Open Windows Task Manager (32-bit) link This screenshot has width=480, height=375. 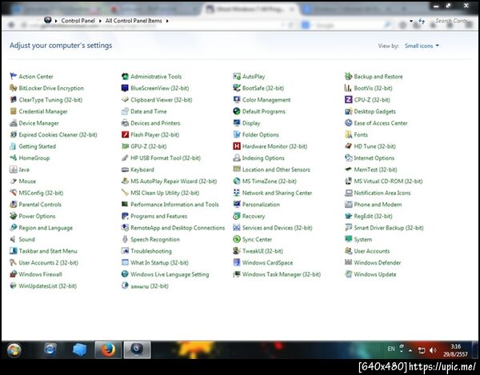coord(282,274)
